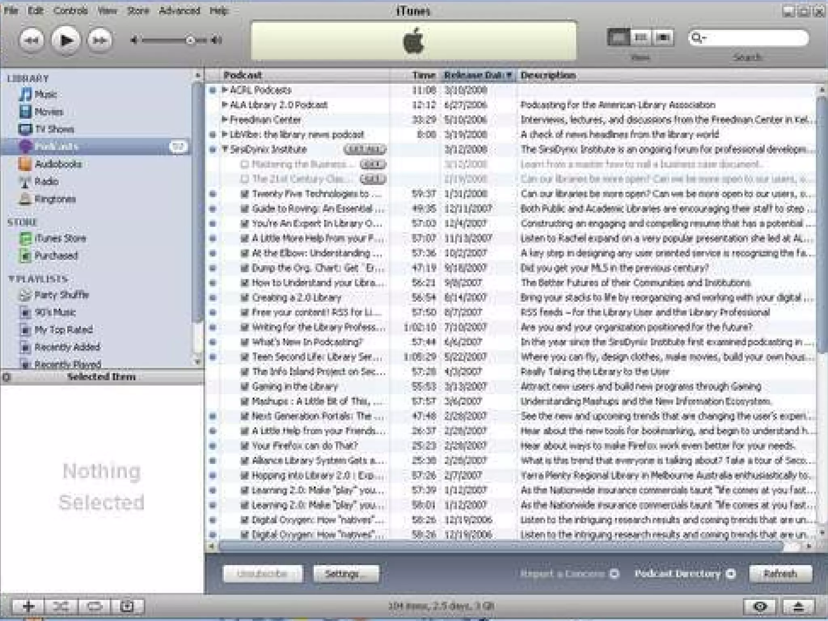The width and height of the screenshot is (828, 621).
Task: Check Mastering the Business episode checkbox
Action: [244, 165]
